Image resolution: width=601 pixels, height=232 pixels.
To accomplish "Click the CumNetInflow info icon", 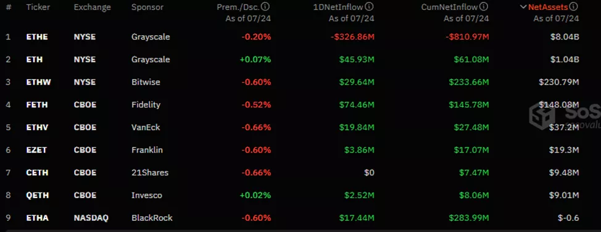I will 484,7.
